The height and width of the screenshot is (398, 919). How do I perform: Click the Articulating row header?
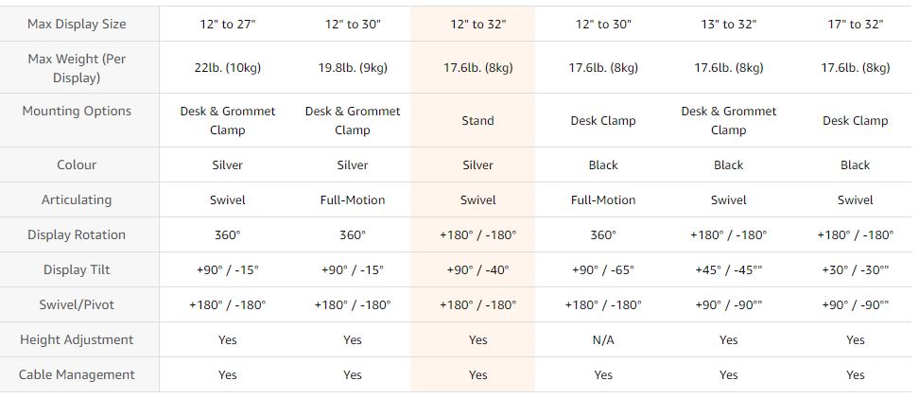[77, 199]
